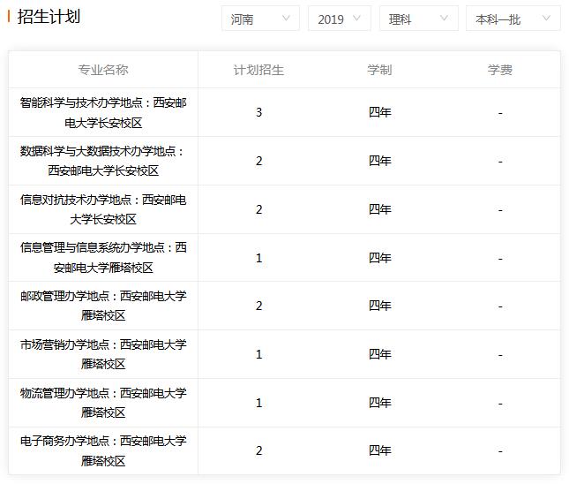Select the 智能科学与技术 major row name
The height and width of the screenshot is (484, 569).
point(103,113)
